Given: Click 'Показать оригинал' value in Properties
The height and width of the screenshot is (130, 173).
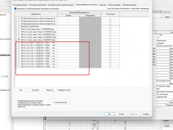Looking at the screenshot, I should coord(164,46).
